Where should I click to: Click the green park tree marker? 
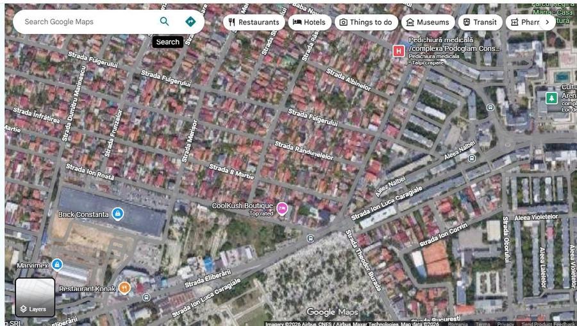[551, 98]
